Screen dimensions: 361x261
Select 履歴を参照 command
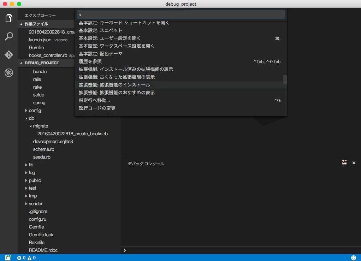coord(181,61)
